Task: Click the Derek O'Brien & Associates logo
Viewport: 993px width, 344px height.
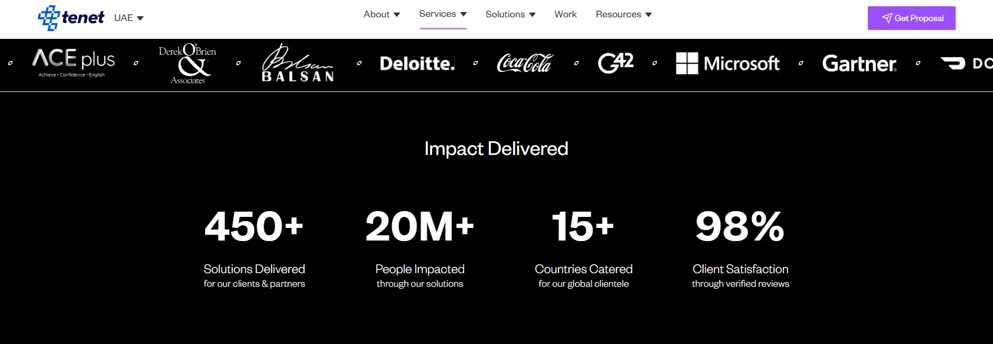Action: [x=188, y=64]
